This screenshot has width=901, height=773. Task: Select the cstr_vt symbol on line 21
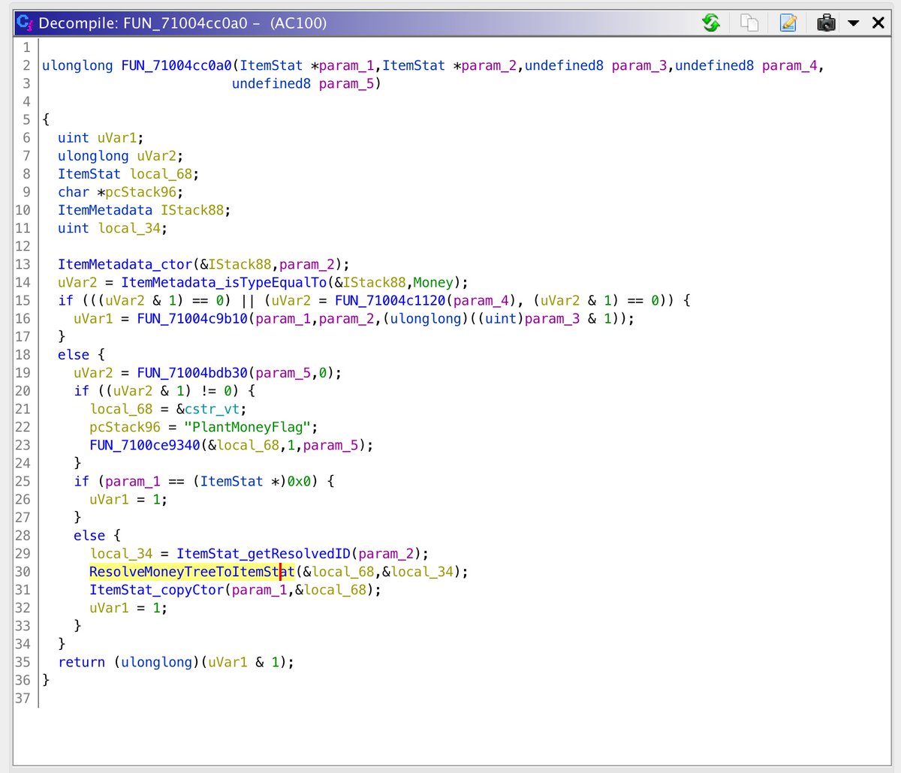click(x=212, y=409)
